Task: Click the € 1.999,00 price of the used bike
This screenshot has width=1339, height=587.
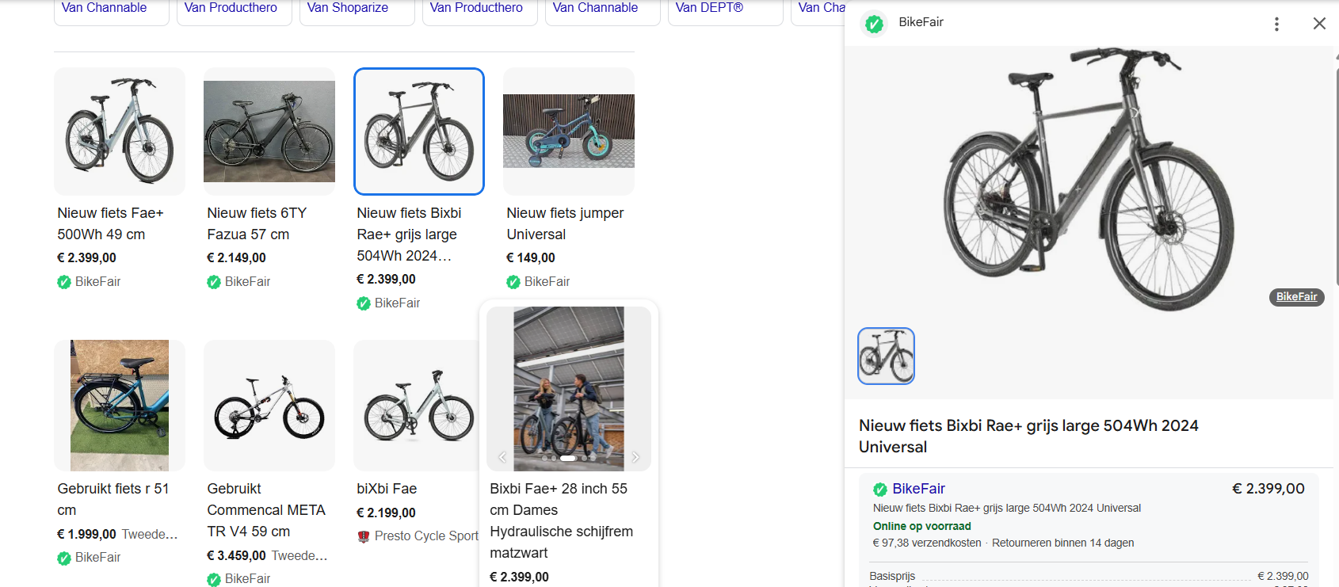Action: (x=86, y=535)
